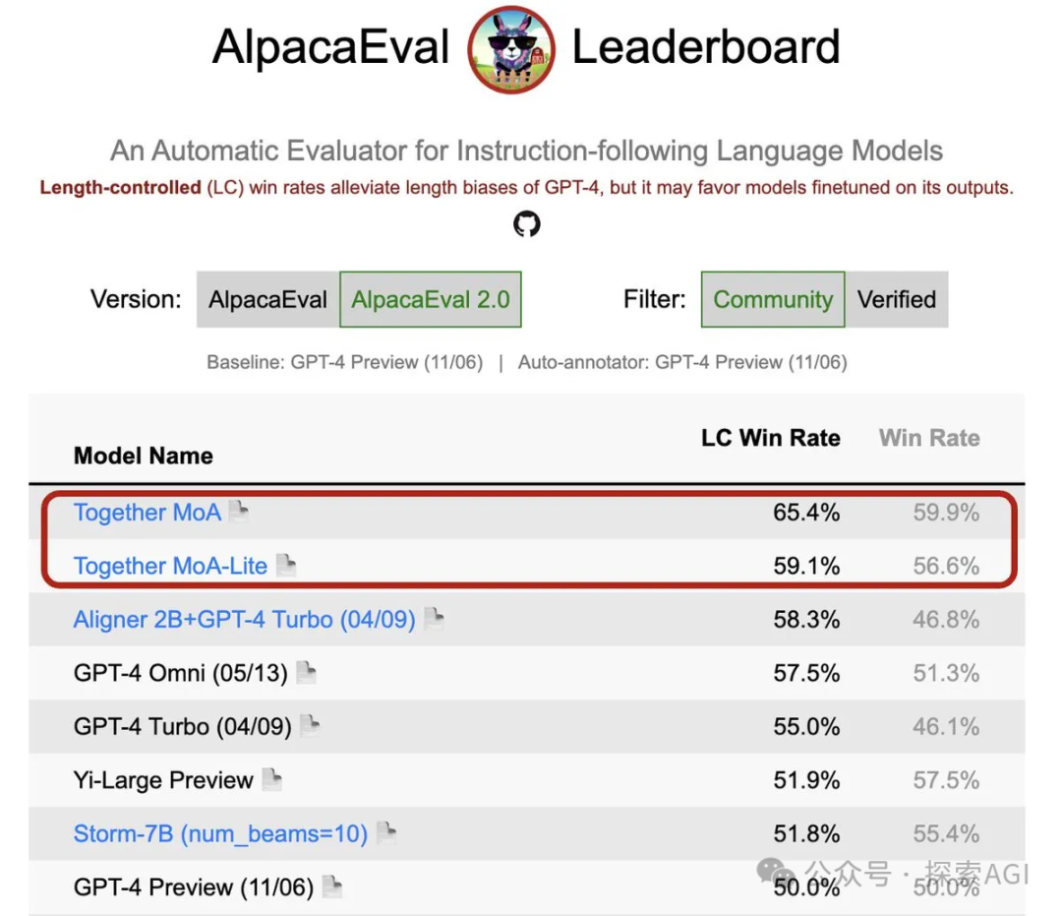The width and height of the screenshot is (1062, 916).
Task: Sort table by LC Win Rate column
Action: [x=771, y=438]
